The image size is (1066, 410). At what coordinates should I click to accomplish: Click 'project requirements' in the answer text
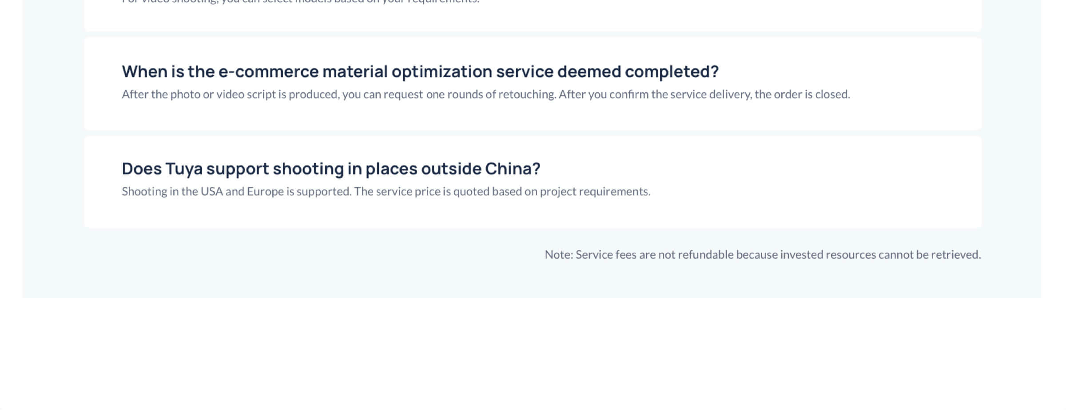pyautogui.click(x=594, y=192)
